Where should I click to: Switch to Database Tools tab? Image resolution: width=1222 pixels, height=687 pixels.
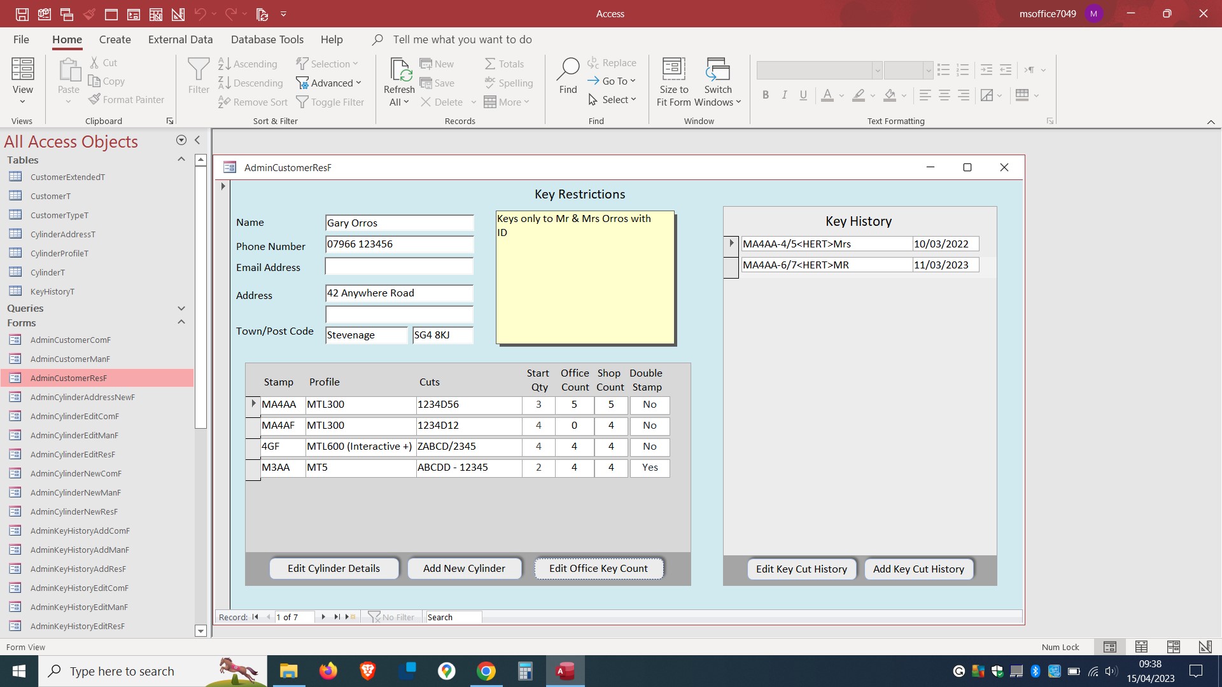pos(267,39)
